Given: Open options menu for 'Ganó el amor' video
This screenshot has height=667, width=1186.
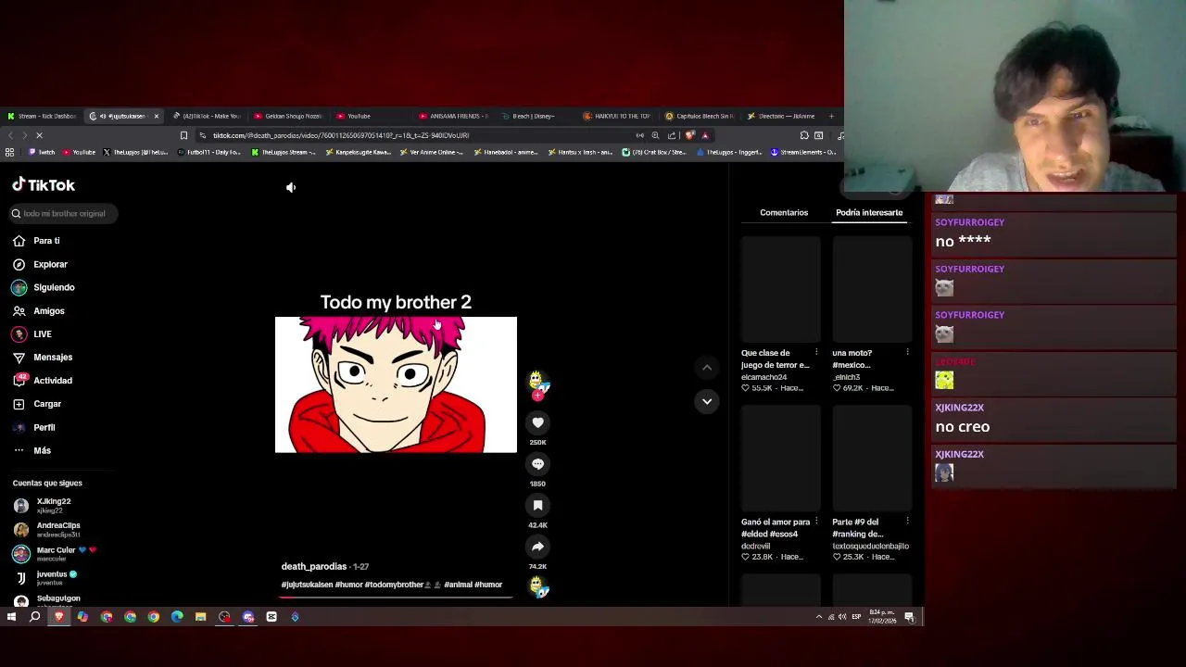Looking at the screenshot, I should click(816, 521).
